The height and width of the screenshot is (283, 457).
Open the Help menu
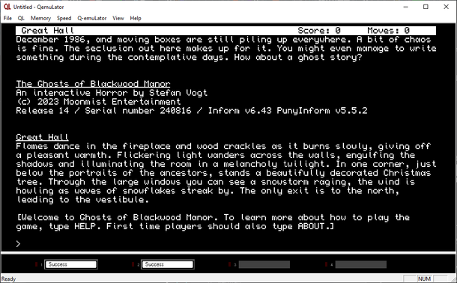coord(136,18)
